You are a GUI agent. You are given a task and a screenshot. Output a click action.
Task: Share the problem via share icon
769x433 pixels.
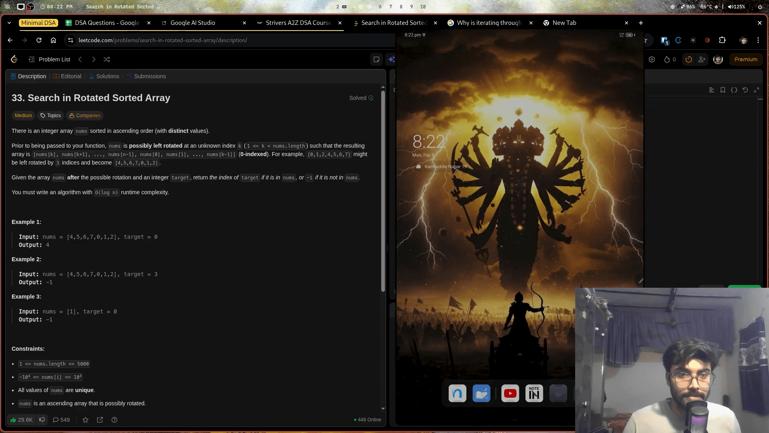pos(100,420)
